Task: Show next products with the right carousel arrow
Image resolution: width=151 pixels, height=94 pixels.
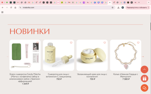Action: (x=143, y=57)
